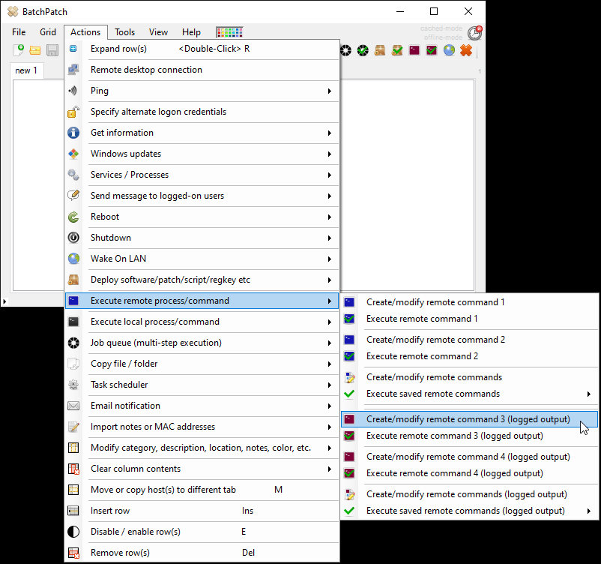Screen dimensions: 601x564
Task: Click the Task scheduler gear icon
Action: pyautogui.click(x=73, y=385)
